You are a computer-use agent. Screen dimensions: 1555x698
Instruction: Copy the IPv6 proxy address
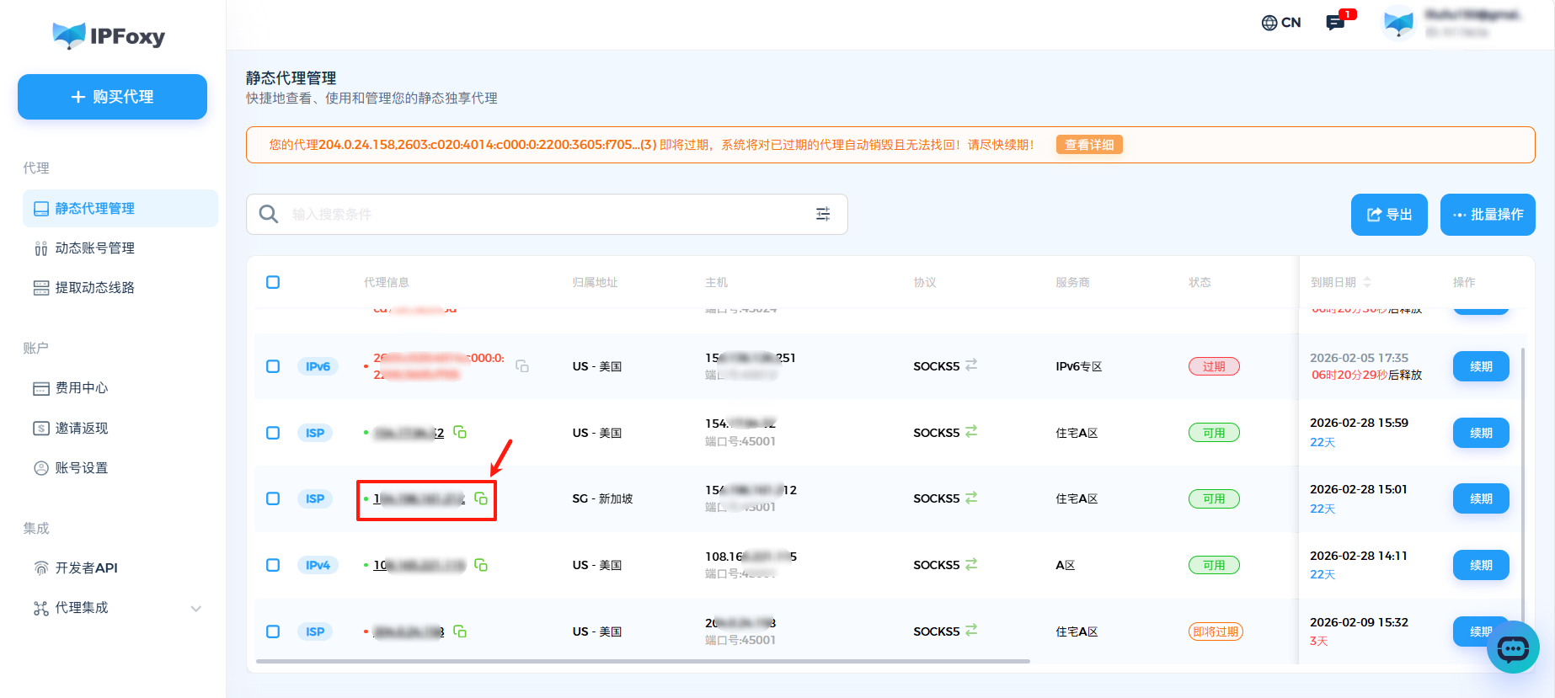[522, 366]
